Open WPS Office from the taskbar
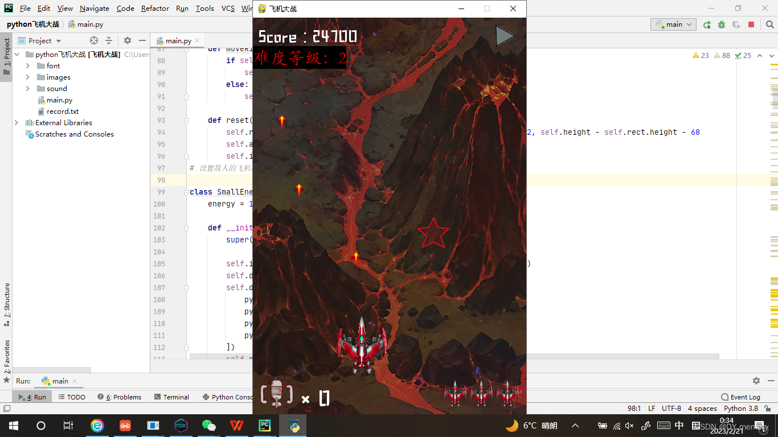Viewport: 778px width, 437px height. pyautogui.click(x=237, y=425)
